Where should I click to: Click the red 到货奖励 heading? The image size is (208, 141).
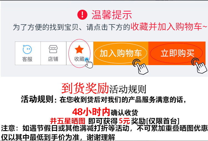point(85,89)
